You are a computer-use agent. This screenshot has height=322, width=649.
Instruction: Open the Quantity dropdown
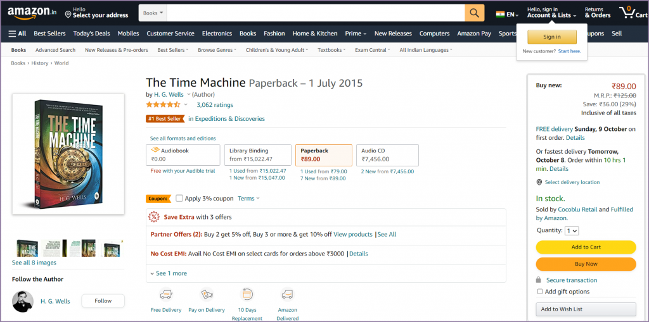click(572, 231)
